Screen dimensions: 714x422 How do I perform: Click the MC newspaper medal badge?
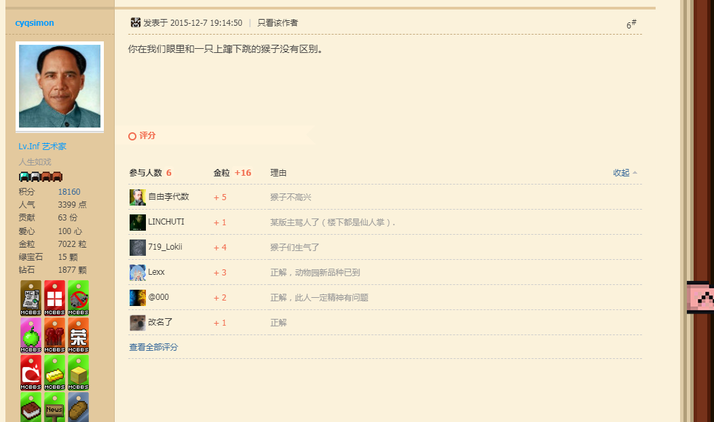[x=31, y=298]
